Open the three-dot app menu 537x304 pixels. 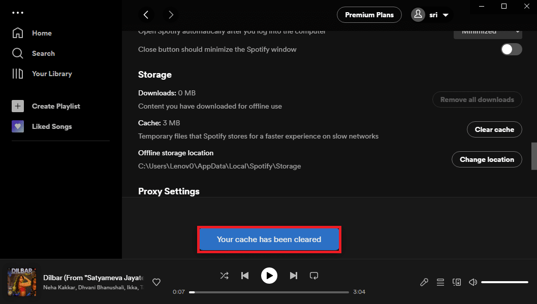(x=18, y=13)
